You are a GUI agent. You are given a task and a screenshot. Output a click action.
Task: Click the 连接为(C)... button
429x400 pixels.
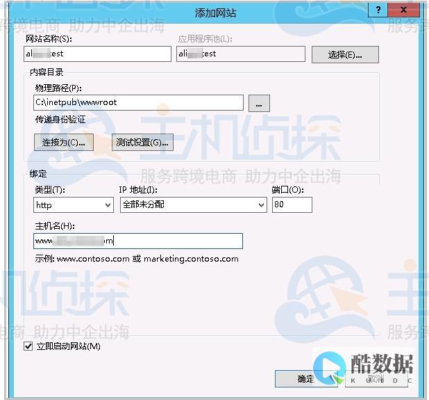(63, 143)
